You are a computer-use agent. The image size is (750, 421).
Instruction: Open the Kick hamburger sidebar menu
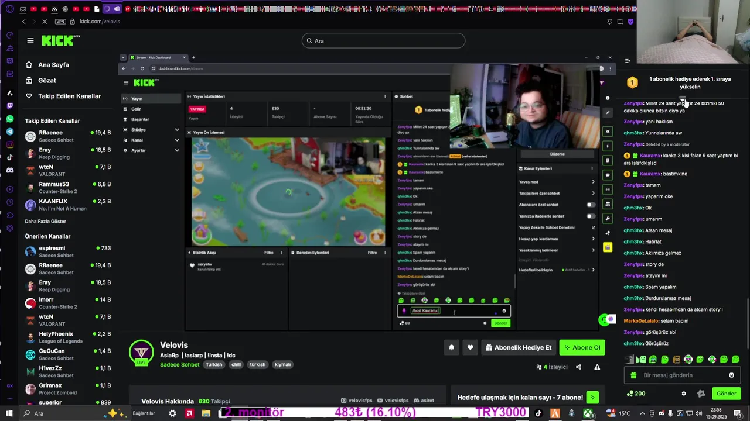30,40
